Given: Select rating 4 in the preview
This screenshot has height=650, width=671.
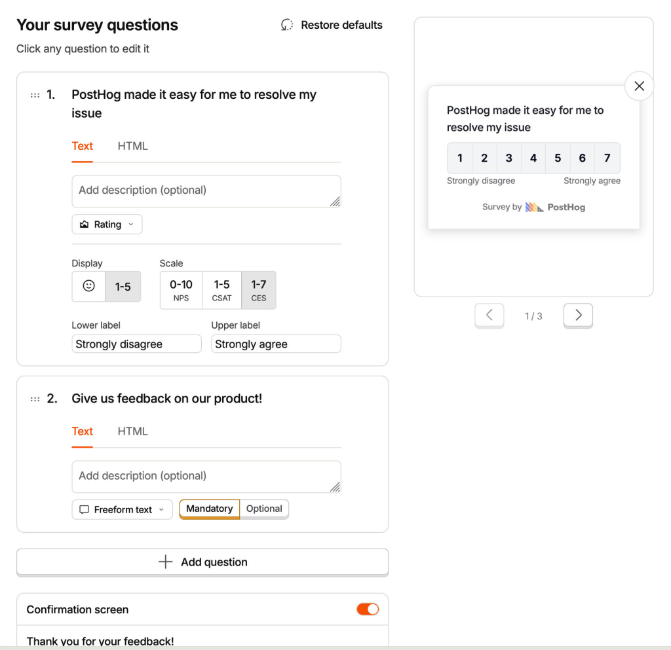Looking at the screenshot, I should [533, 158].
